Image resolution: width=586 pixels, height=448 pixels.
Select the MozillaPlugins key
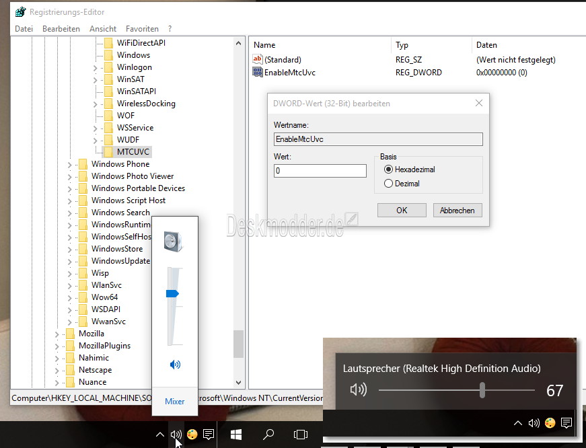(105, 346)
